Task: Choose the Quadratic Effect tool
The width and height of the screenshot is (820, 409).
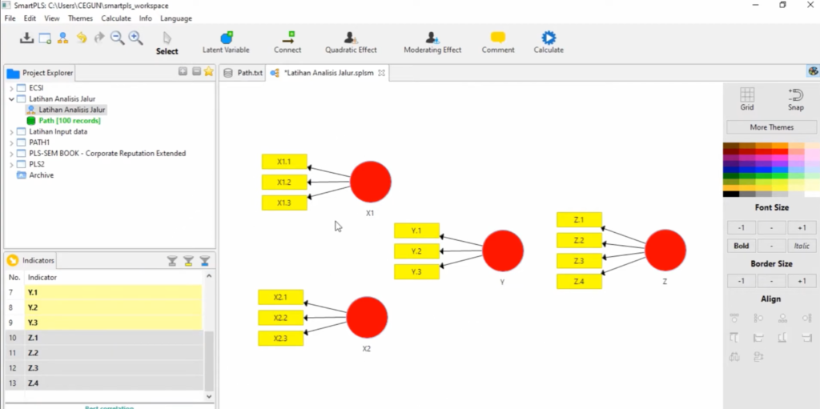Action: tap(351, 43)
